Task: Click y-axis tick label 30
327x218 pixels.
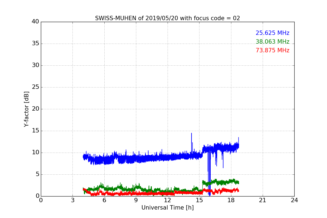Action: coord(35,65)
